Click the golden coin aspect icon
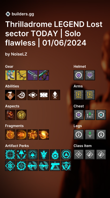The width and height of the screenshot is (110, 198). click(x=21, y=115)
